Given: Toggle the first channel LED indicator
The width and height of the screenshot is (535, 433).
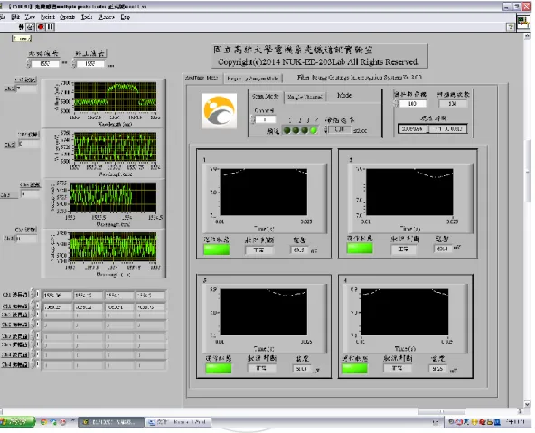Looking at the screenshot, I should [x=287, y=130].
